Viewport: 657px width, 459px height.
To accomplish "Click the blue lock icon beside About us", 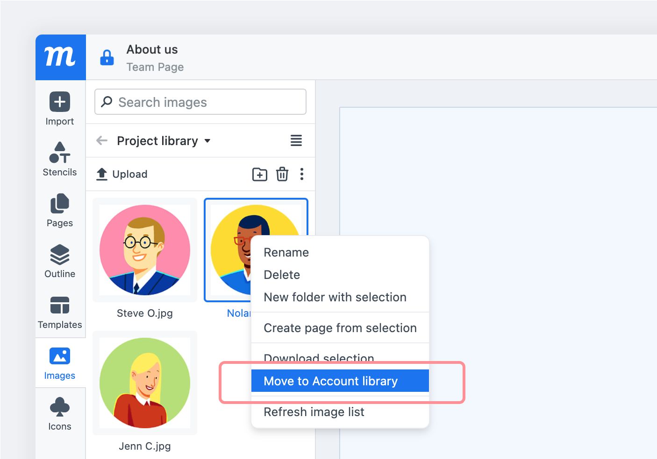I will coord(107,57).
